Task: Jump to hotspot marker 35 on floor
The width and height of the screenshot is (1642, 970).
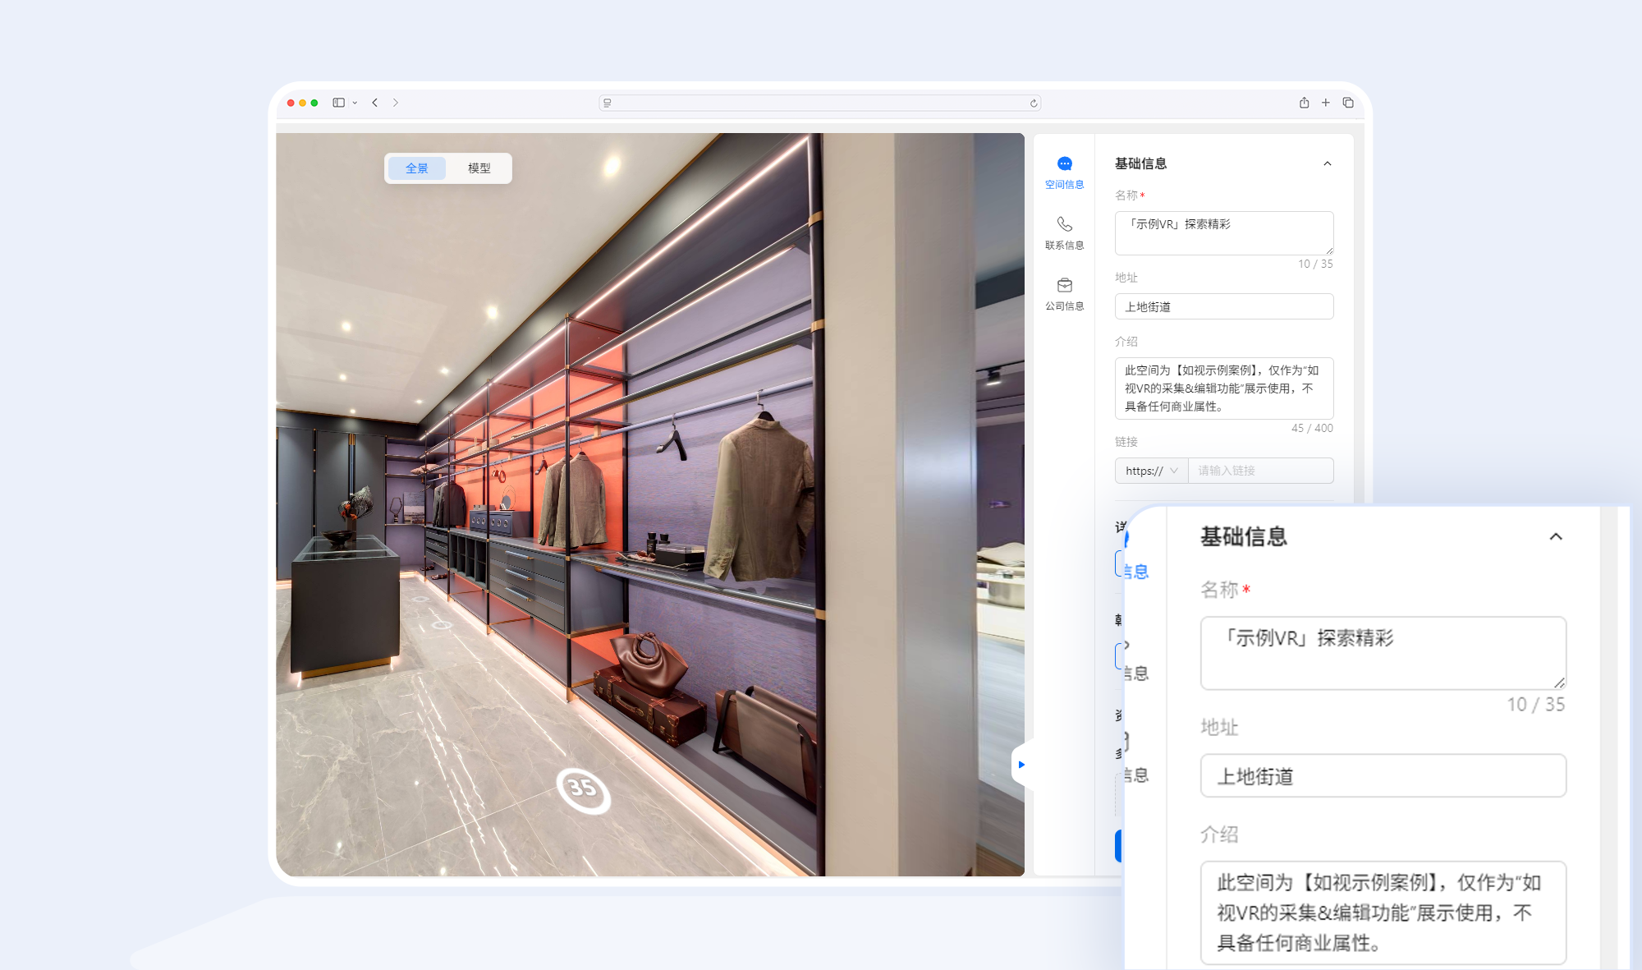Action: click(x=583, y=790)
